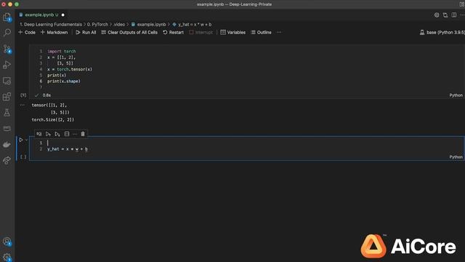Run the selected cell with the play button
Viewport: 465px width, 262px height.
click(21, 140)
